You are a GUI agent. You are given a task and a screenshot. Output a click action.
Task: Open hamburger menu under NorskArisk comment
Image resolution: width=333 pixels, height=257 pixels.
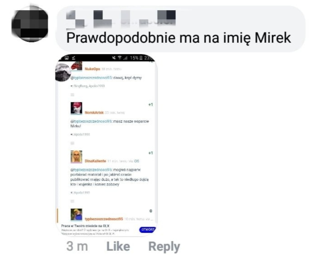point(73,143)
